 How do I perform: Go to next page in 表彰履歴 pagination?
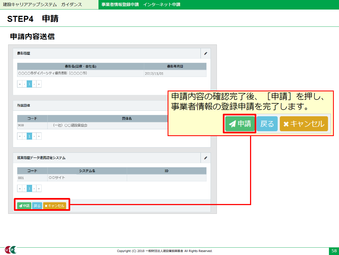pos(34,84)
